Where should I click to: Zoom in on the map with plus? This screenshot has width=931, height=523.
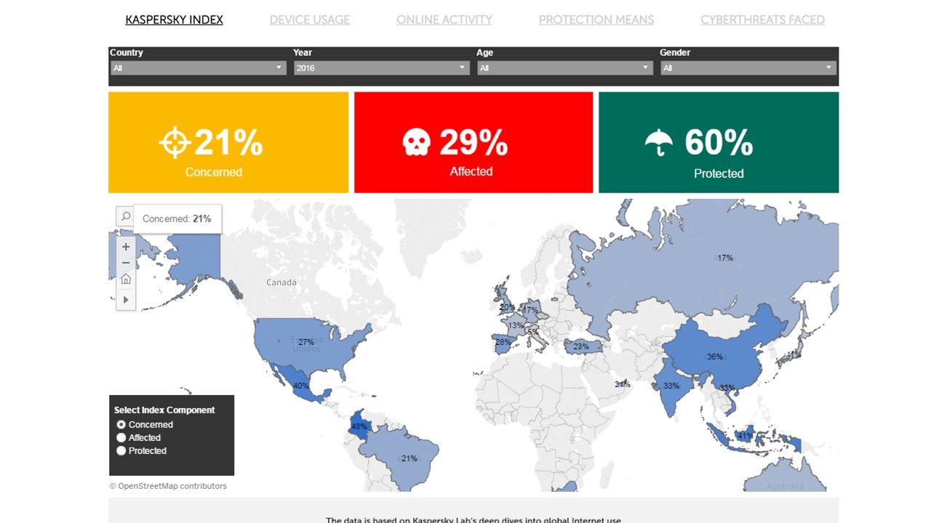coord(126,247)
